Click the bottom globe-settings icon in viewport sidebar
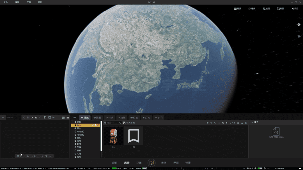The width and height of the screenshot is (303, 170). 299,36
